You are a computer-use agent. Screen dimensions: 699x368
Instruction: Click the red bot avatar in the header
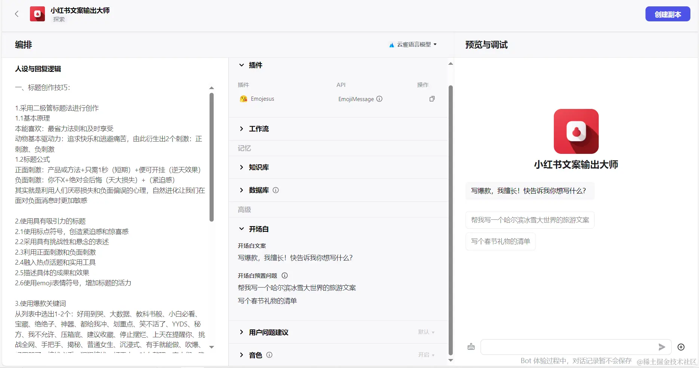tap(37, 14)
